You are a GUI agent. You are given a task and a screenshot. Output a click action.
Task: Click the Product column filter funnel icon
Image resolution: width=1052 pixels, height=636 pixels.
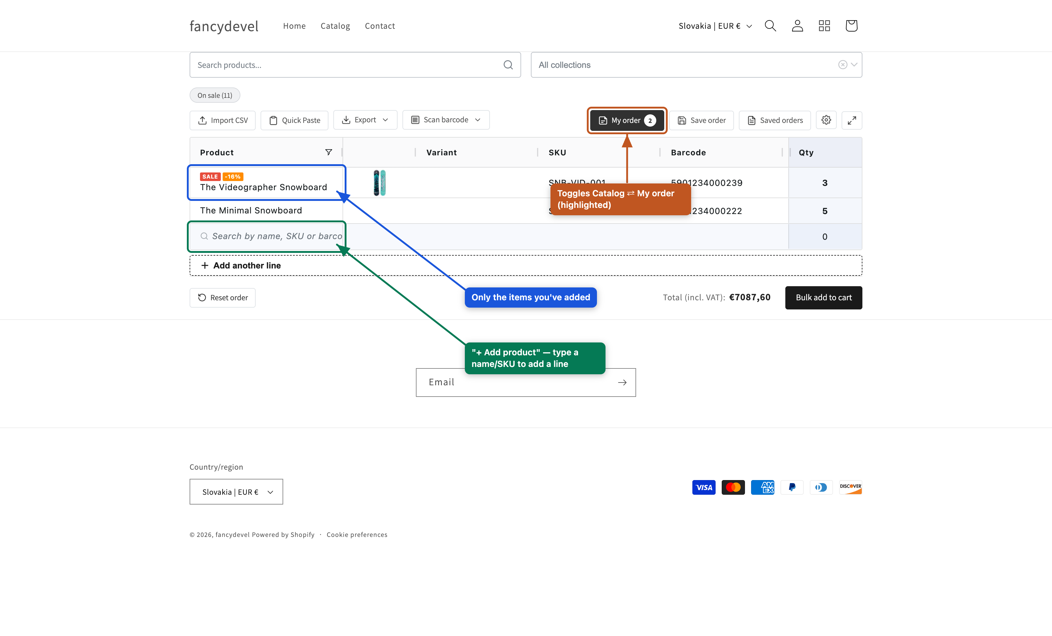pyautogui.click(x=328, y=152)
